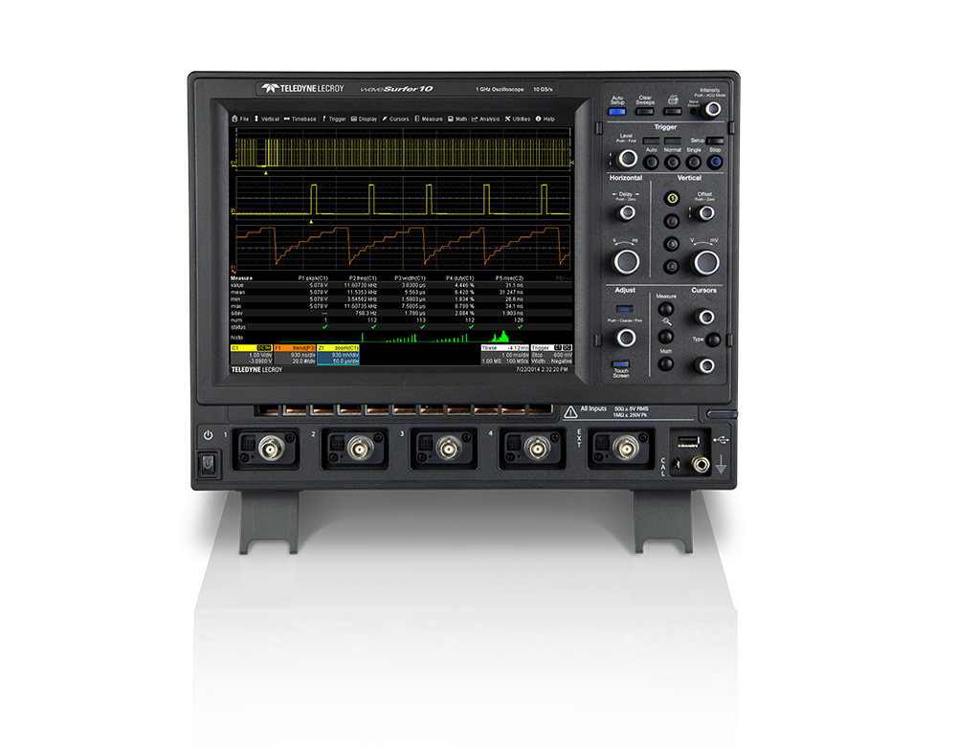Click the ground terminal symbol

pyautogui.click(x=721, y=465)
